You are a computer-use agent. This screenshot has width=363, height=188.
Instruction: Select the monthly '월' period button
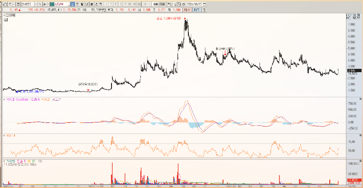(x=82, y=4)
